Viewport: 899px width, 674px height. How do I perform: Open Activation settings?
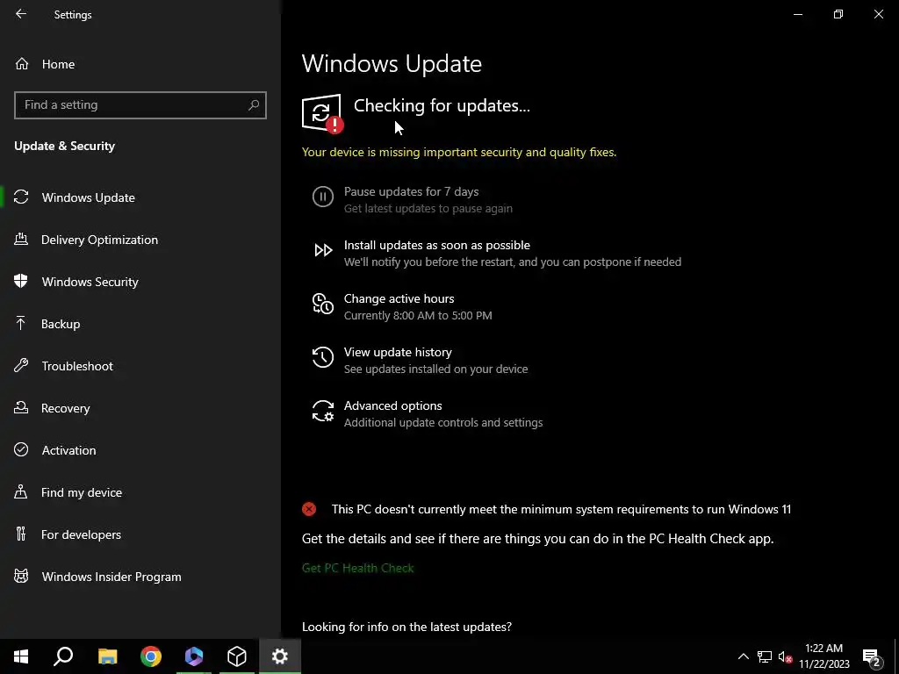click(x=68, y=450)
